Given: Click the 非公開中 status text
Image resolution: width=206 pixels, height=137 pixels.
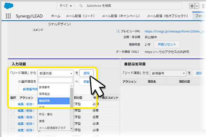Looking at the screenshot, I should (151, 37).
